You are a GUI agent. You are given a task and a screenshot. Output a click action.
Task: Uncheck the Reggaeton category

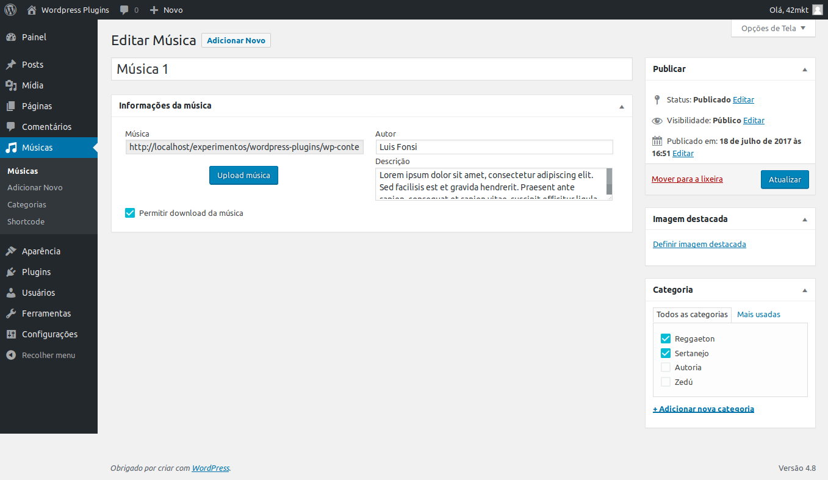point(666,339)
